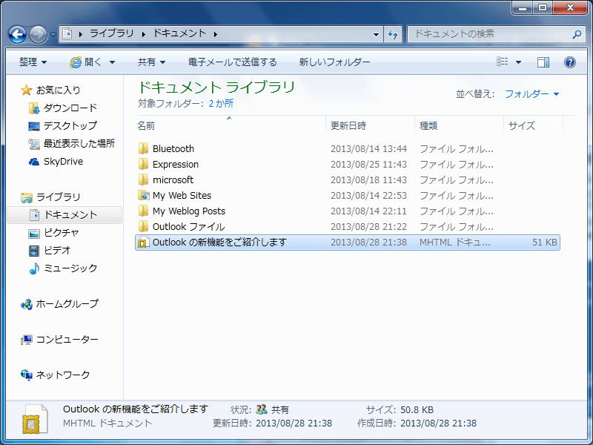This screenshot has height=445, width=593.
Task: Expand arrow after ライブラリ breadcrumb
Action: pyautogui.click(x=144, y=34)
